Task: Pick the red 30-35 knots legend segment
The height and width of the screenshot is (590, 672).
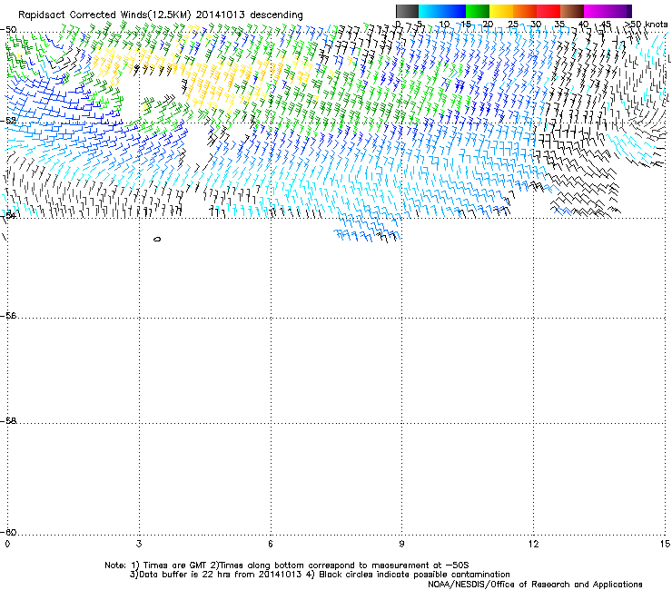Action: [548, 11]
